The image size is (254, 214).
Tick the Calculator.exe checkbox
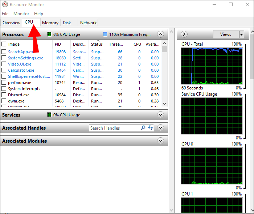[4, 70]
